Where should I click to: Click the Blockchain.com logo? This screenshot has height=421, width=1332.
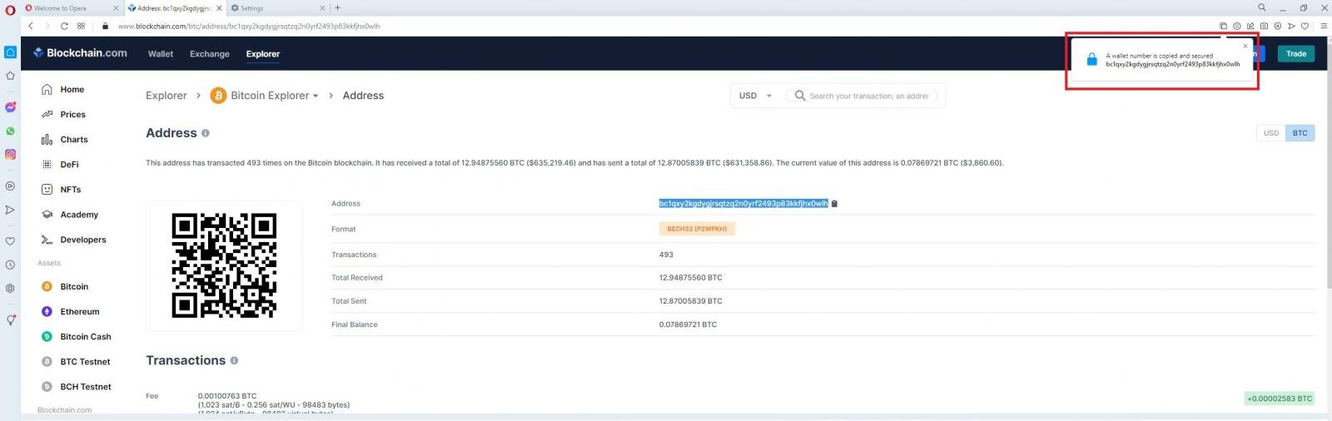tap(81, 53)
